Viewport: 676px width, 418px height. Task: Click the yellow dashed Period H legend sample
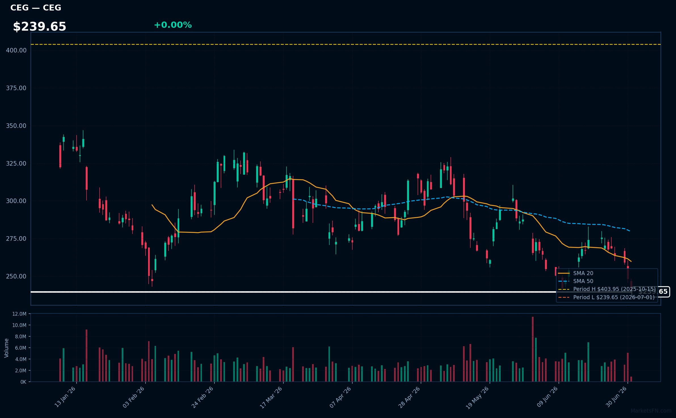(x=564, y=289)
